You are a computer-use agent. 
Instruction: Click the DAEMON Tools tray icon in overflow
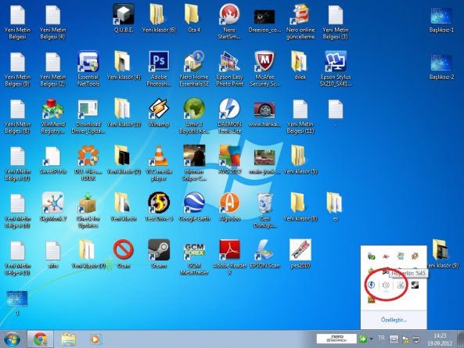click(372, 285)
